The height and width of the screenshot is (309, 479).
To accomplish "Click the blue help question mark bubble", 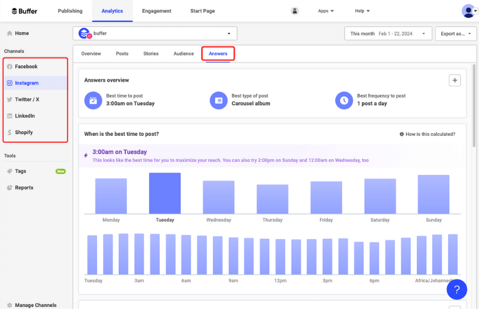I will (457, 289).
